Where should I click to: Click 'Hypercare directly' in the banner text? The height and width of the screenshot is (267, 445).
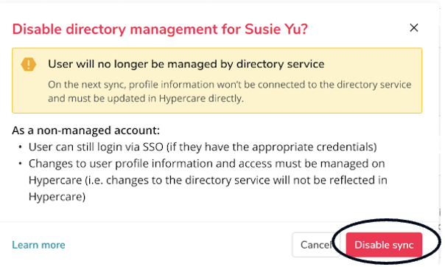[201, 99]
